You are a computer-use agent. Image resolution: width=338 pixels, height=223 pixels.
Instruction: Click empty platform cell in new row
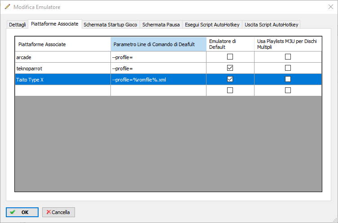(x=63, y=90)
